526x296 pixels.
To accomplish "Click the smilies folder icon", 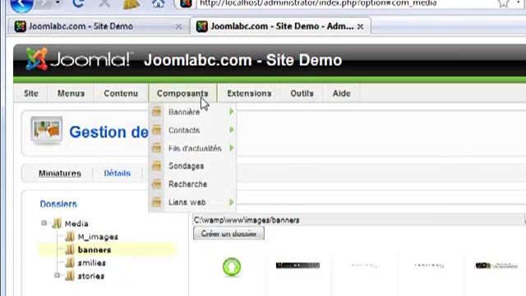I will click(x=69, y=263).
